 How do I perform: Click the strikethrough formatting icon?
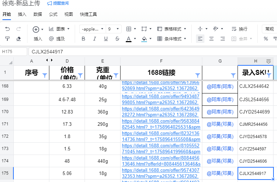117,39
